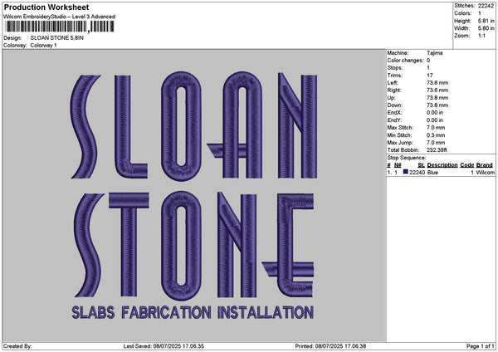Click 'Last Saved: 08/07/2025 17.06.35'
Screen dimensions: 498x352
164,346
